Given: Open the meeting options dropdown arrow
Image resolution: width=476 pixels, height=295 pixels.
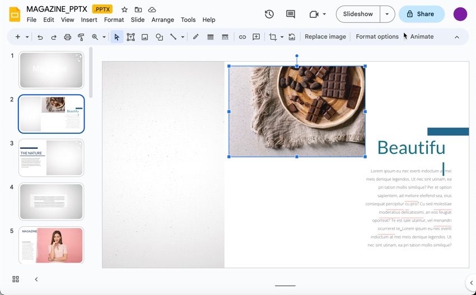Looking at the screenshot, I should tap(324, 14).
